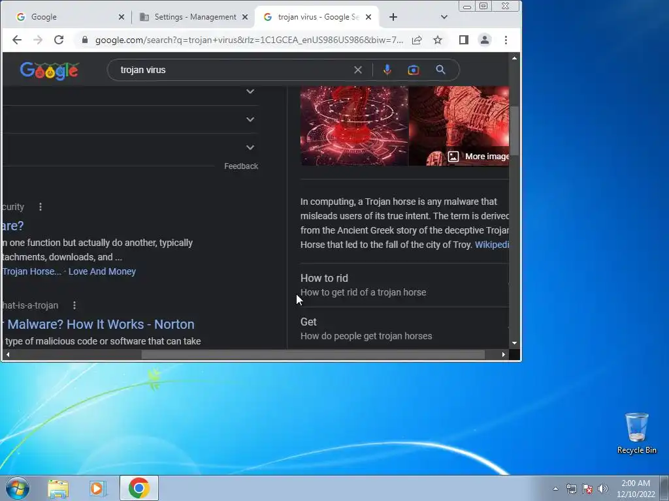Click the volume speaker tray icon
669x501 pixels.
point(603,489)
